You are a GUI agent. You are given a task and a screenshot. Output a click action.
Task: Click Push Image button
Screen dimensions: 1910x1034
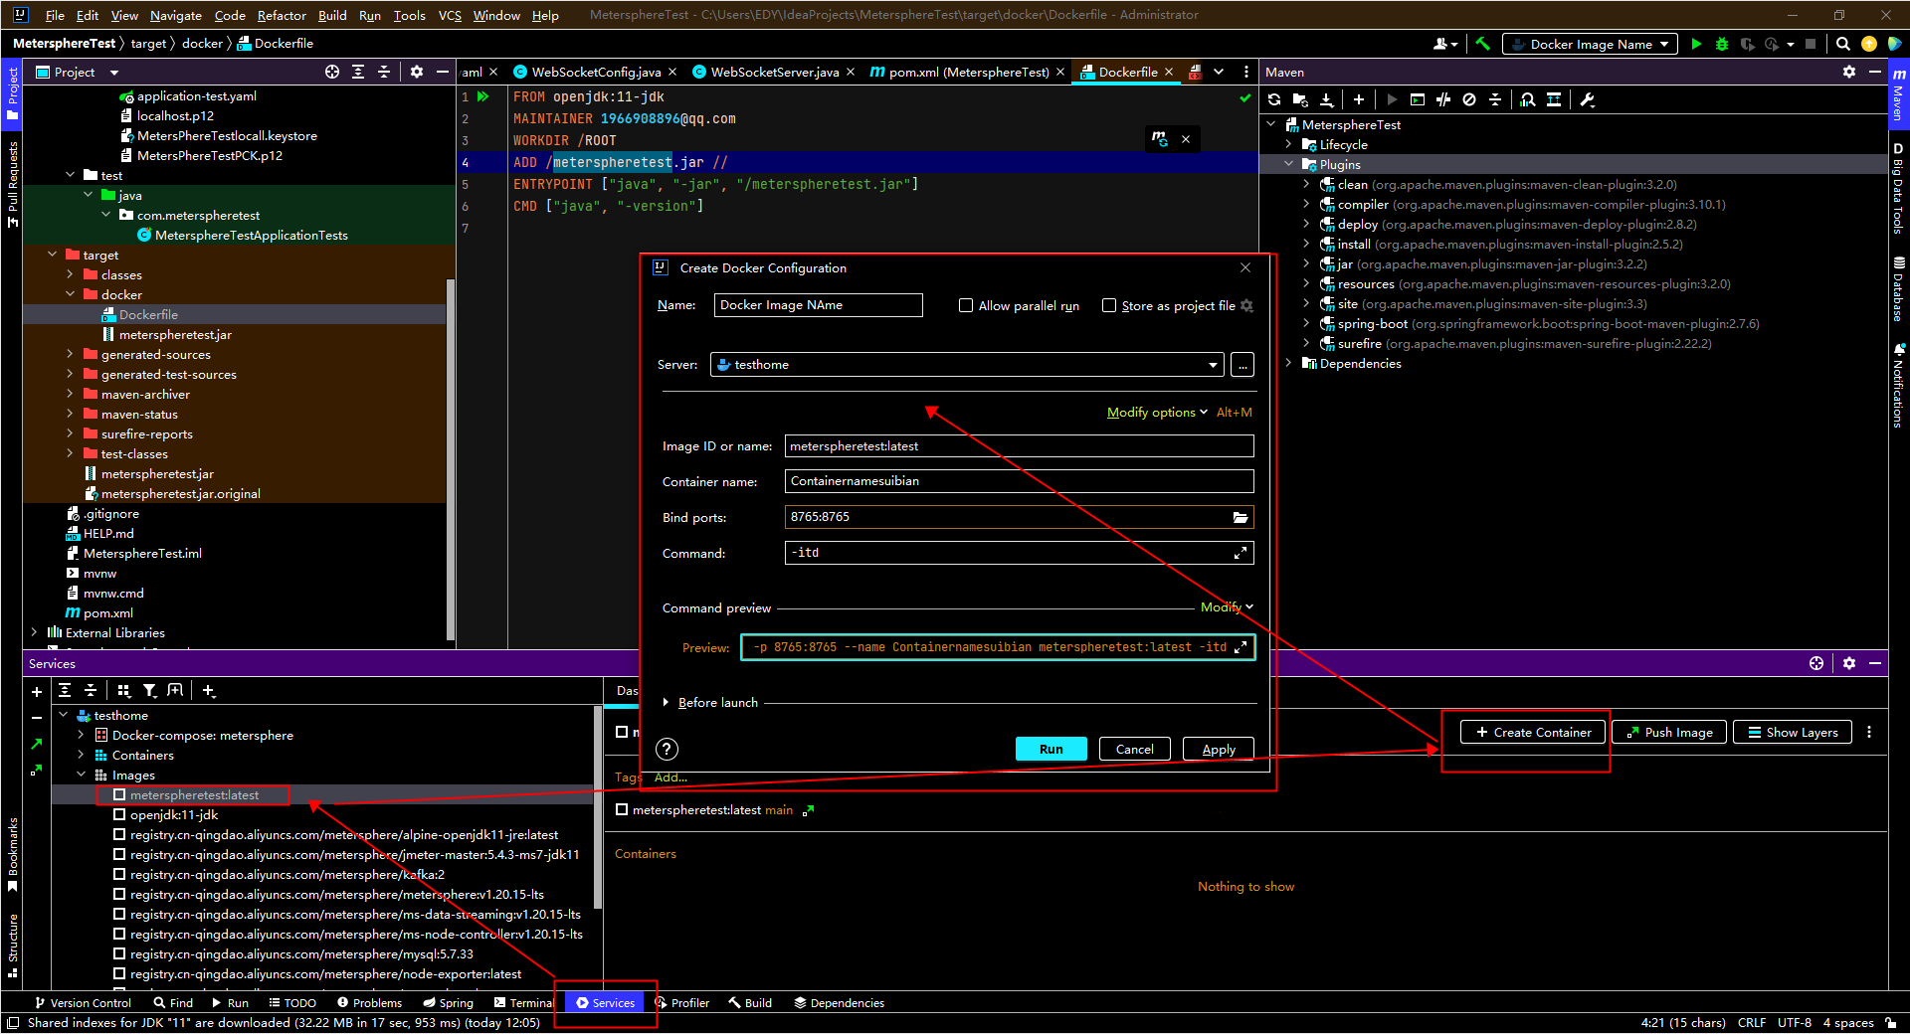[x=1668, y=732]
